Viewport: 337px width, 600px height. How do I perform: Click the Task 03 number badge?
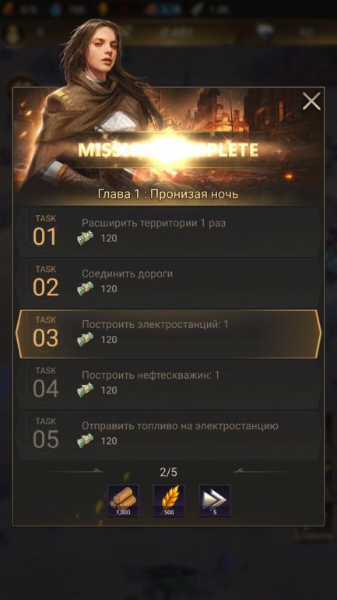click(x=45, y=333)
